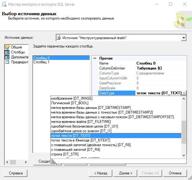Open the Общие page
This screenshot has width=192, height=180.
pyautogui.click(x=16, y=47)
